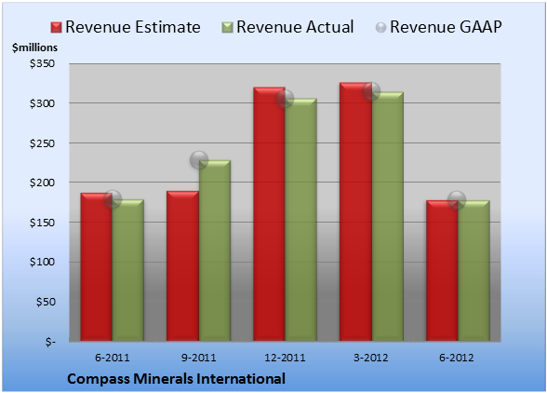Select the green actual bar for 3-2012

(x=387, y=216)
